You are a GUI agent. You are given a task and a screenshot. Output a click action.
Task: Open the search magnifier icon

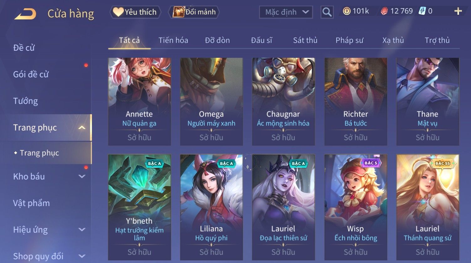click(327, 12)
